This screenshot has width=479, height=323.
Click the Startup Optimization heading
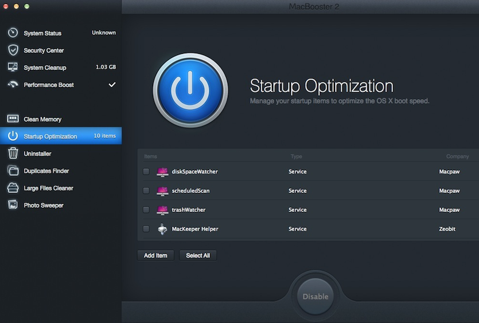point(322,86)
